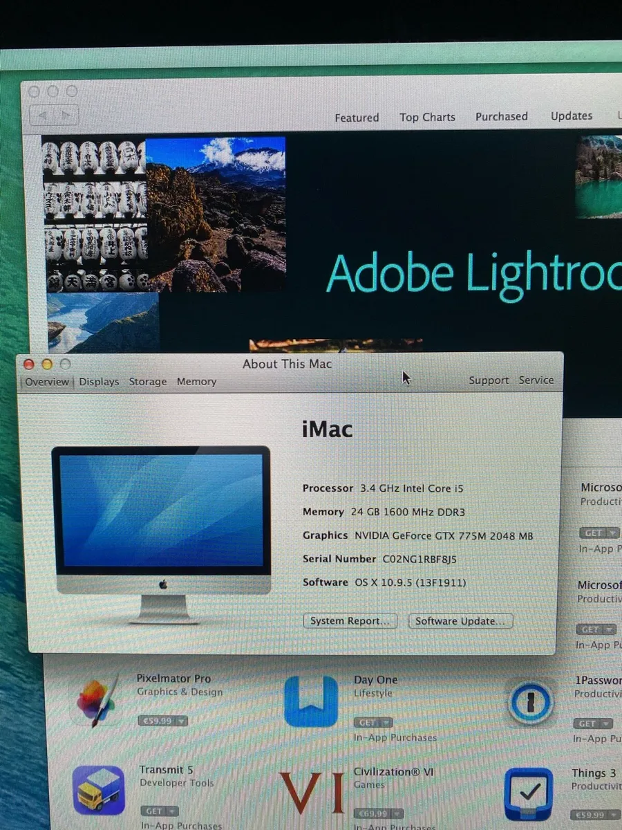Screen dimensions: 622x830
Task: Open the Updates tab in App Store
Action: click(x=572, y=116)
